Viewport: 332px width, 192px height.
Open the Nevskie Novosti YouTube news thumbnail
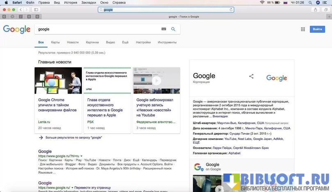pyautogui.click(x=156, y=81)
